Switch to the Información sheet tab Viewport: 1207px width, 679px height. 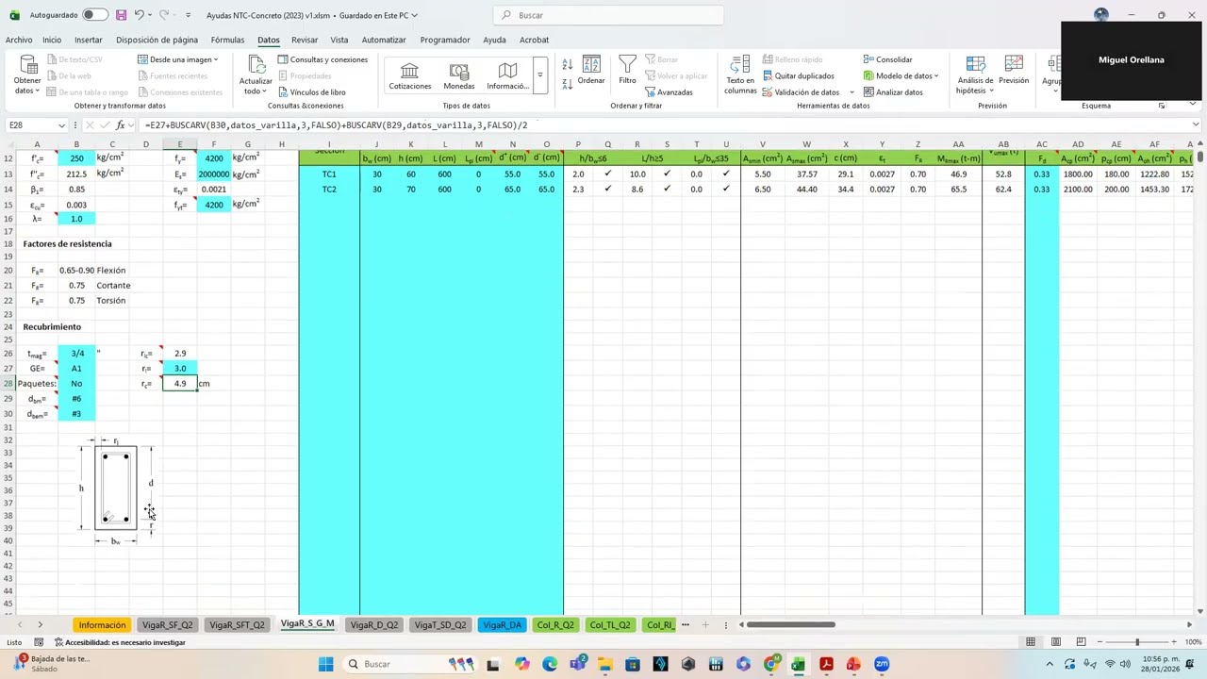coord(102,625)
